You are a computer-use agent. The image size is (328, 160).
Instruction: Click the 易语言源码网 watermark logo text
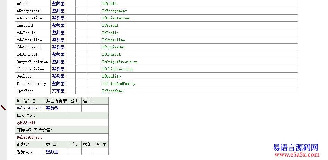click(x=295, y=147)
